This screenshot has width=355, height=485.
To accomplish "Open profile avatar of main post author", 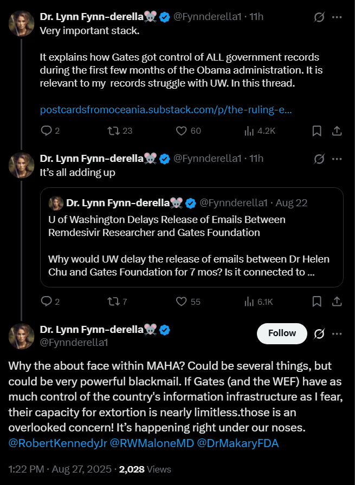I will click(21, 336).
